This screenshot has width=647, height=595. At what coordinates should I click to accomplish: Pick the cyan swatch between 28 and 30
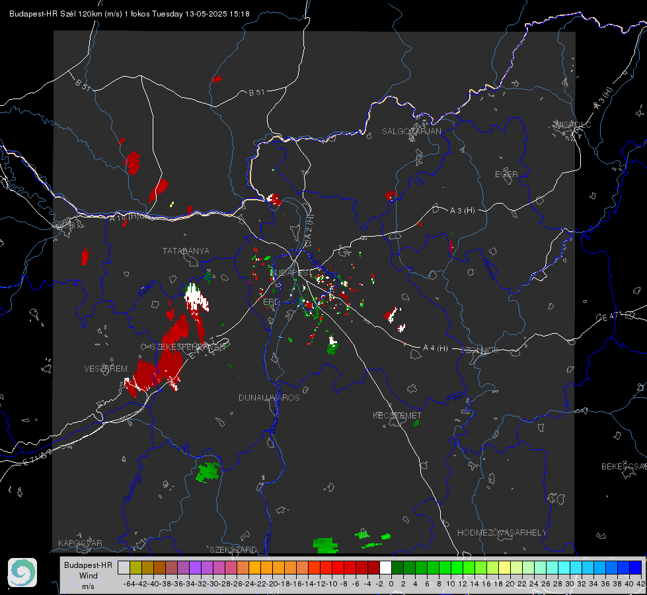564,567
